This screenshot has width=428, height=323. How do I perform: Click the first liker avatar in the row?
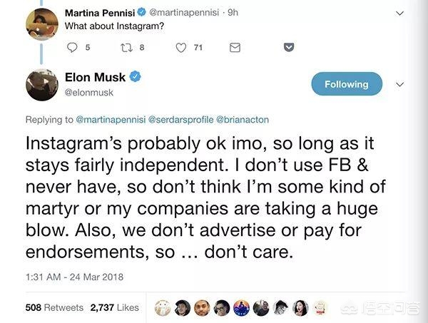pos(162,307)
